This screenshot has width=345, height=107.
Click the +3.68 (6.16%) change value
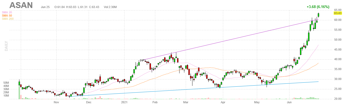coord(318,7)
